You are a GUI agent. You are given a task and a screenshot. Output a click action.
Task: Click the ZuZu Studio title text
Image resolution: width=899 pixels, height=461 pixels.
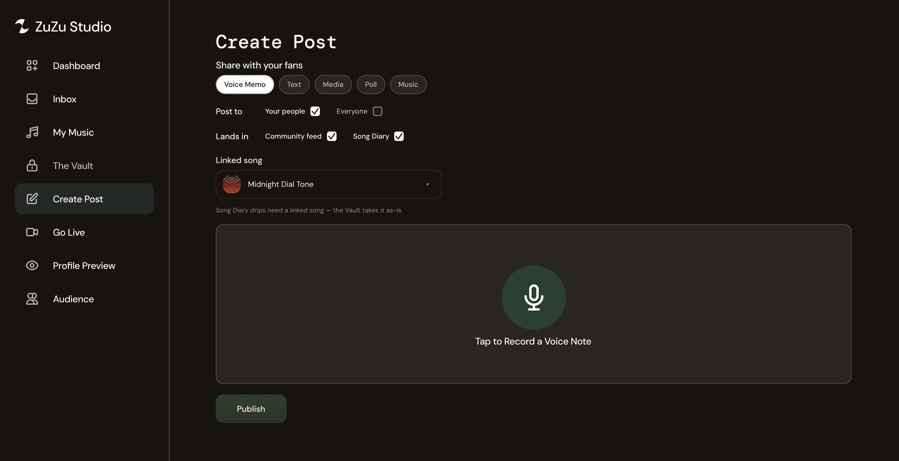click(73, 27)
